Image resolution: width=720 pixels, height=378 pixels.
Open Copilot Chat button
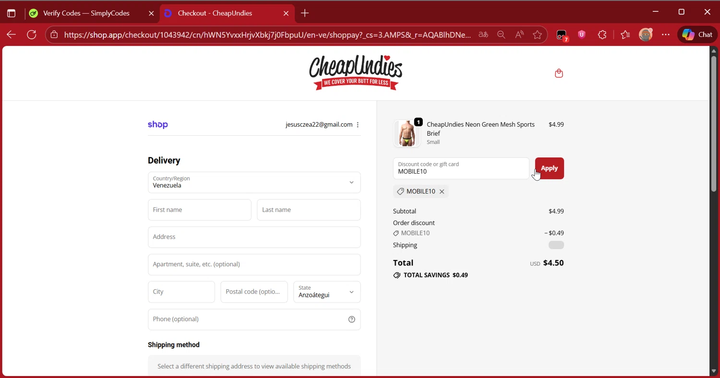tap(697, 35)
